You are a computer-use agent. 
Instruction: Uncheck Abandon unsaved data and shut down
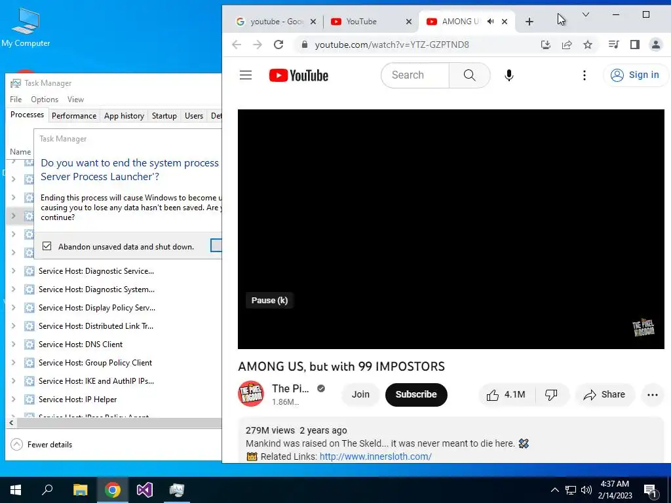47,246
